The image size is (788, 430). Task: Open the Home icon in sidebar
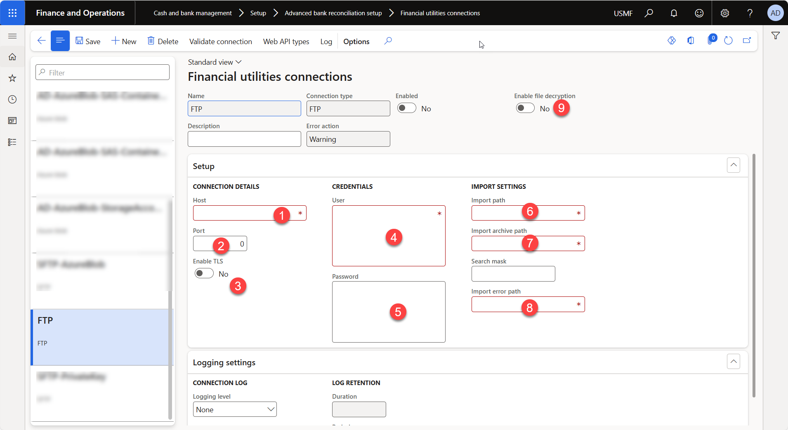pyautogui.click(x=12, y=57)
